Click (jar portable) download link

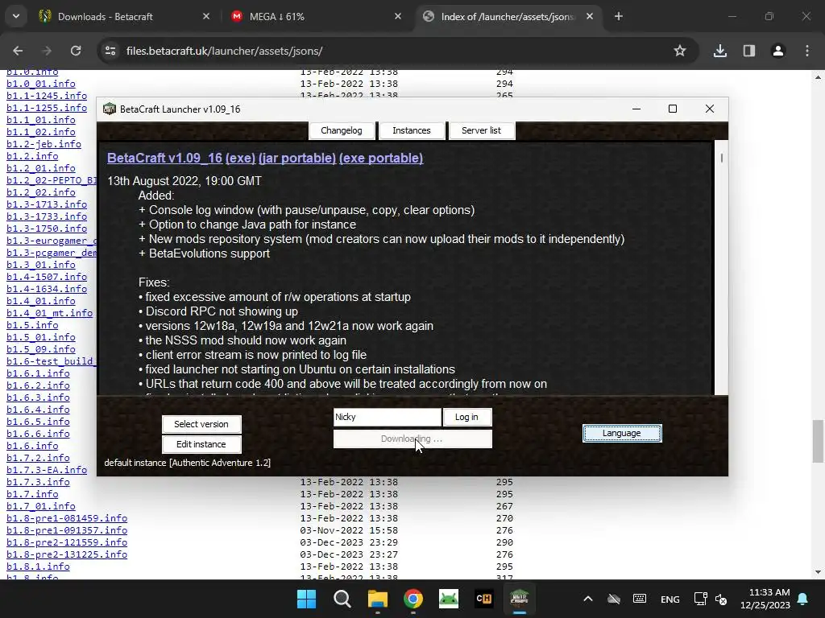coord(297,159)
